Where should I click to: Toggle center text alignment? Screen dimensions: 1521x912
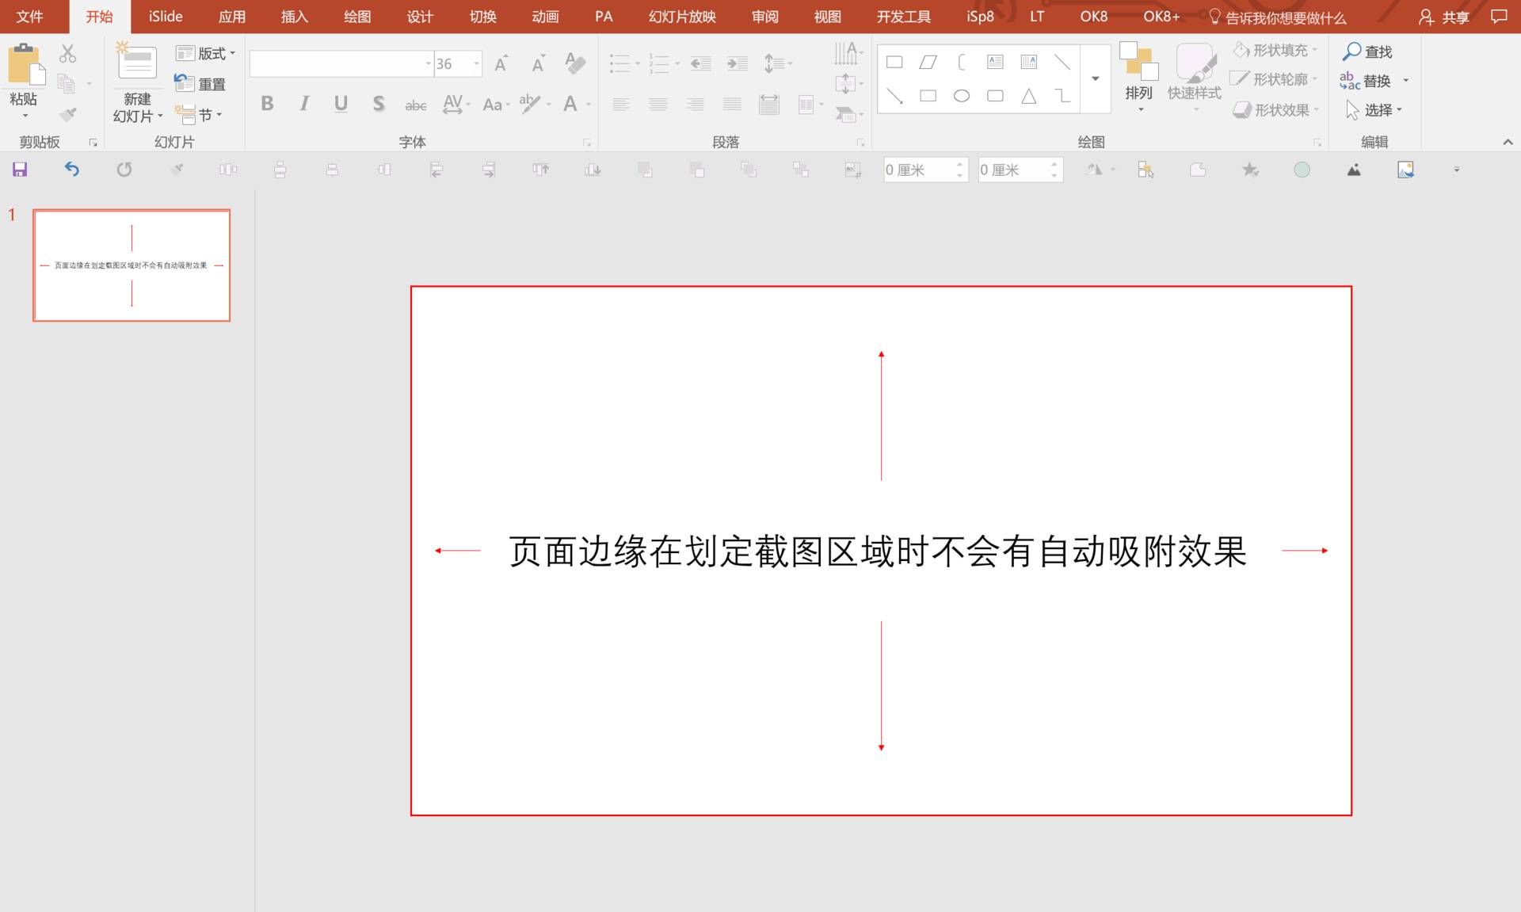coord(658,104)
